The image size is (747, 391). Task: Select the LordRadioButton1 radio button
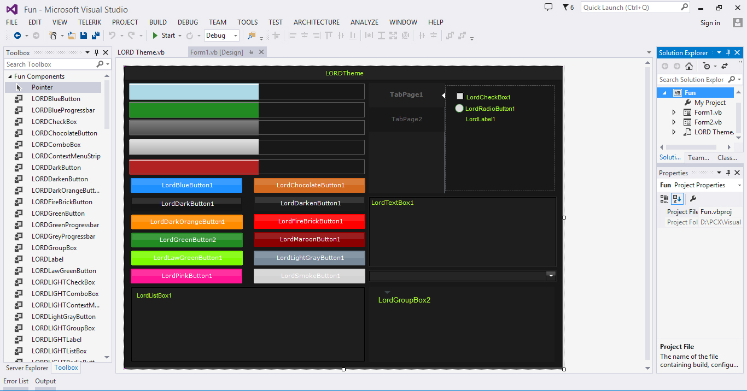pos(459,108)
